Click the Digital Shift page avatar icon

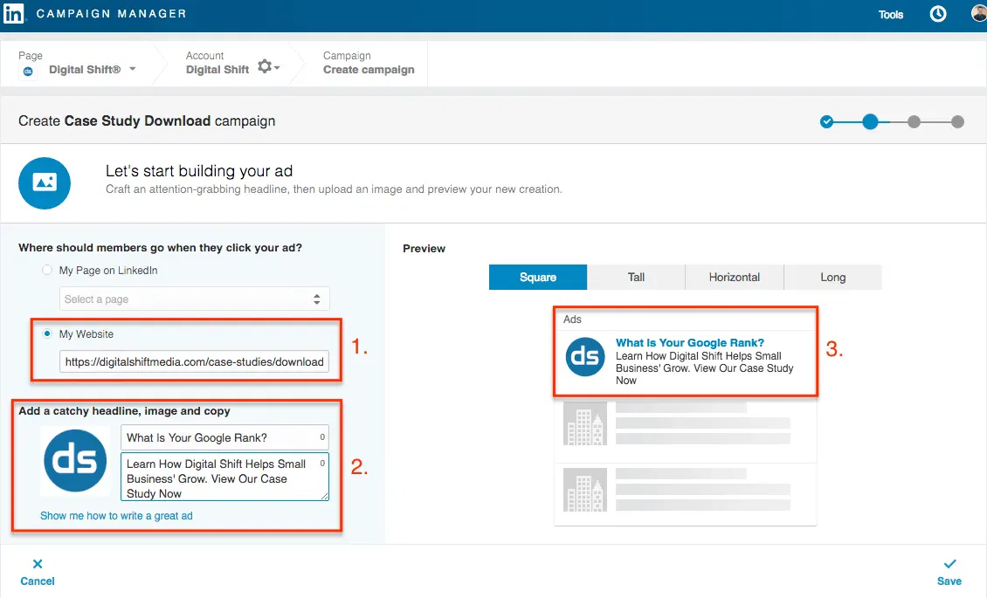tap(26, 72)
